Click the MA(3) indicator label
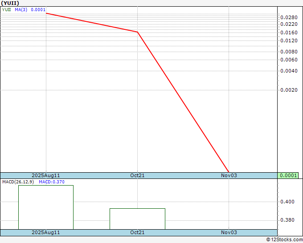Image resolution: width=303 pixels, height=243 pixels. point(21,10)
